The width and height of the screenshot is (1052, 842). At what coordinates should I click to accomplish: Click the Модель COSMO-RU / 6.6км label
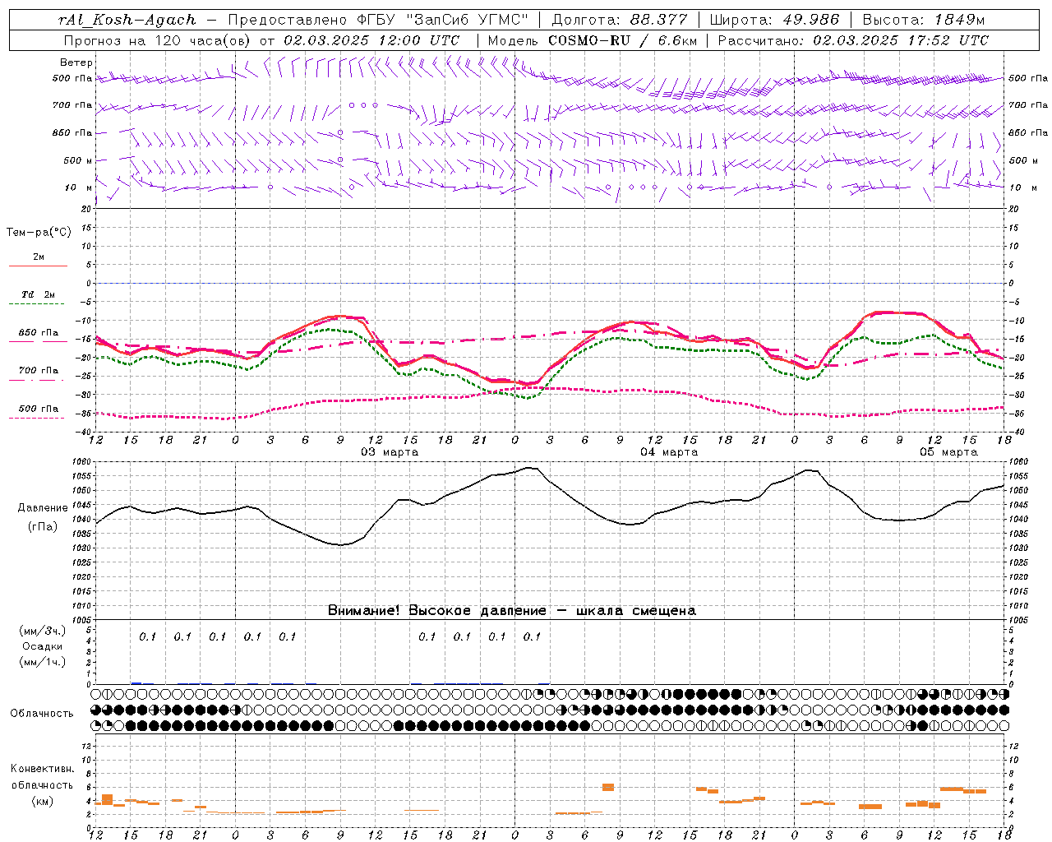tap(593, 40)
